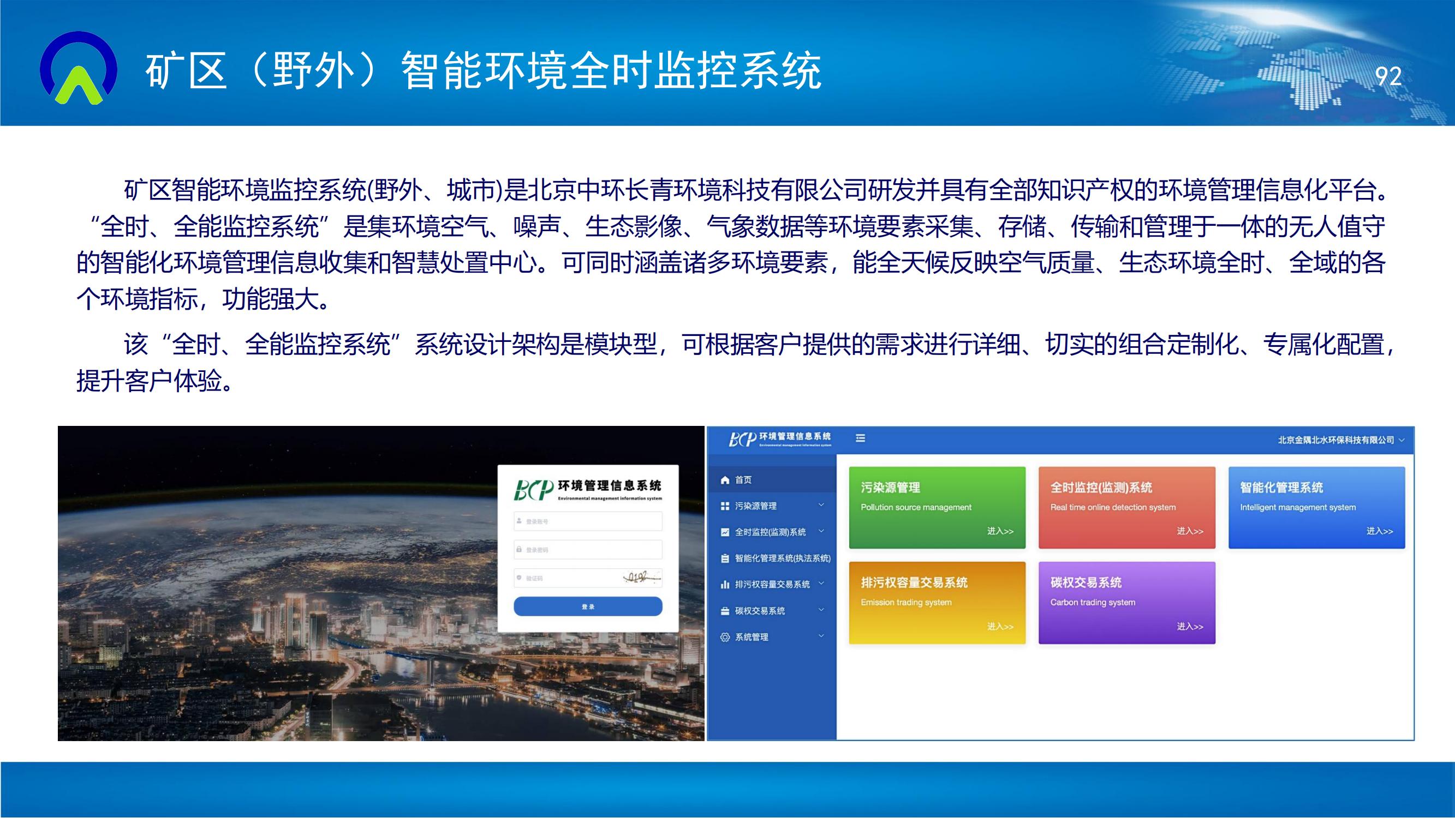1455x818 pixels.
Task: Expand the 污染源管理 sidebar chevron
Action: pyautogui.click(x=821, y=504)
